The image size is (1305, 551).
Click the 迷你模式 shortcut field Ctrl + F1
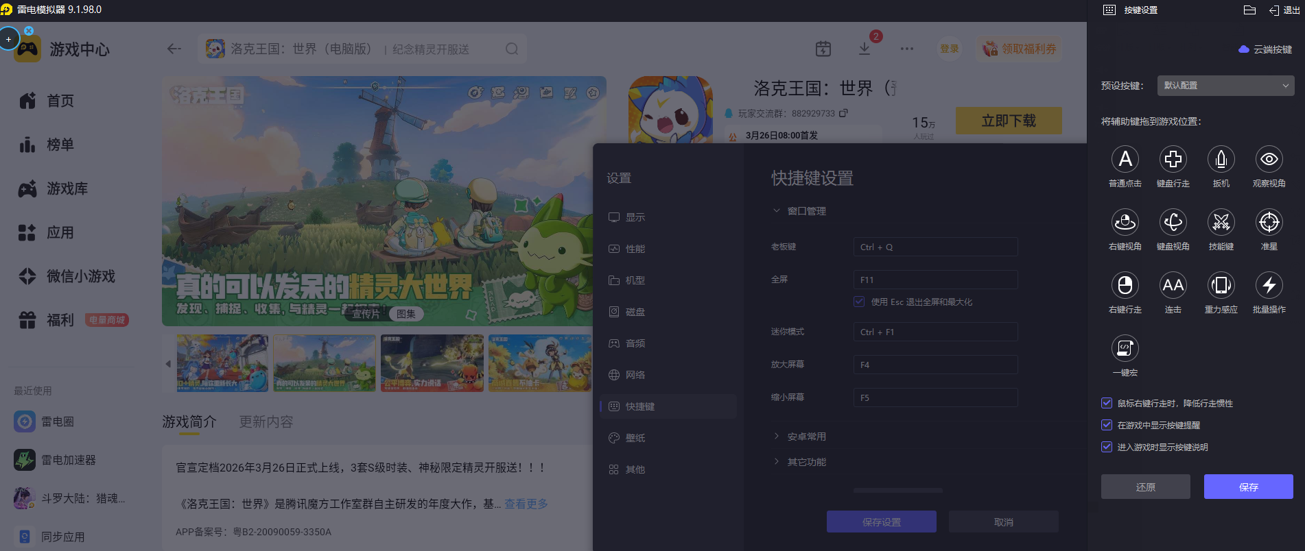pyautogui.click(x=935, y=332)
